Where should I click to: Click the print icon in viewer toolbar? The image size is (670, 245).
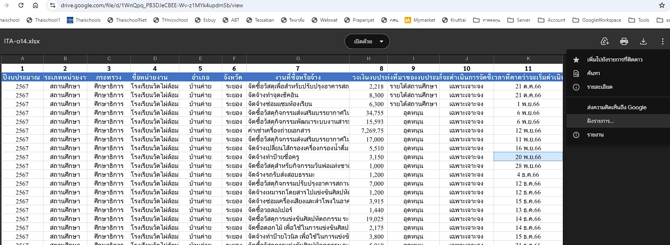point(624,41)
